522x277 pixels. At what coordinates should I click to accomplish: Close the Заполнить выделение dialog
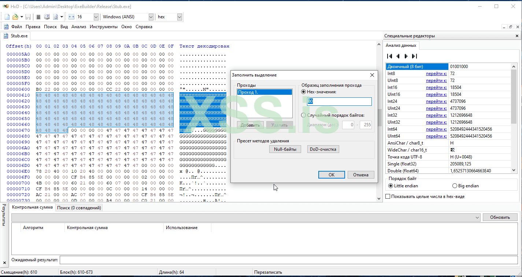click(x=372, y=75)
